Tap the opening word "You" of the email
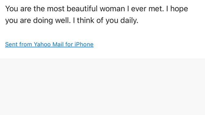The height and width of the screenshot is (115, 205). click(12, 9)
